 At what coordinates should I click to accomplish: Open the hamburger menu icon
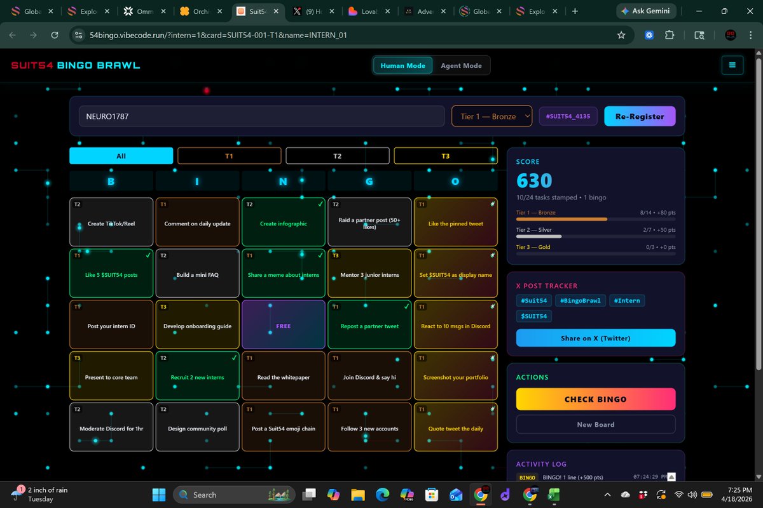click(x=732, y=65)
